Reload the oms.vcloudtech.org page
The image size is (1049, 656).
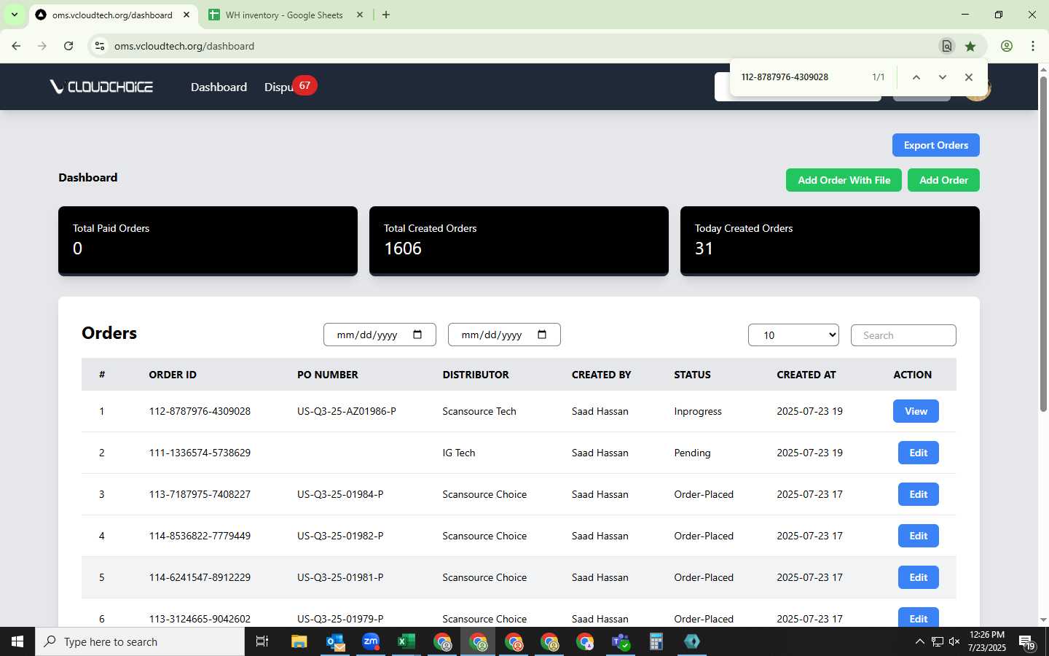click(x=68, y=46)
